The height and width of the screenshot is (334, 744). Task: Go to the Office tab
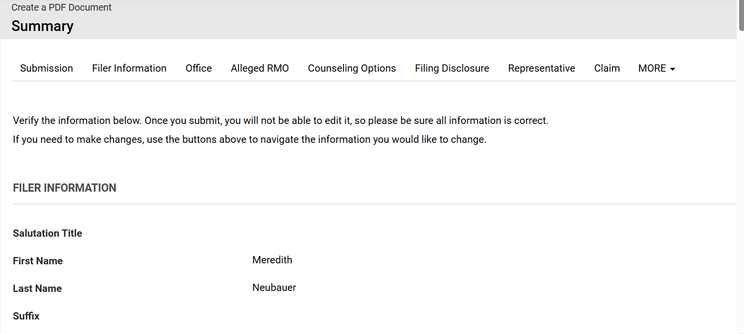click(198, 68)
